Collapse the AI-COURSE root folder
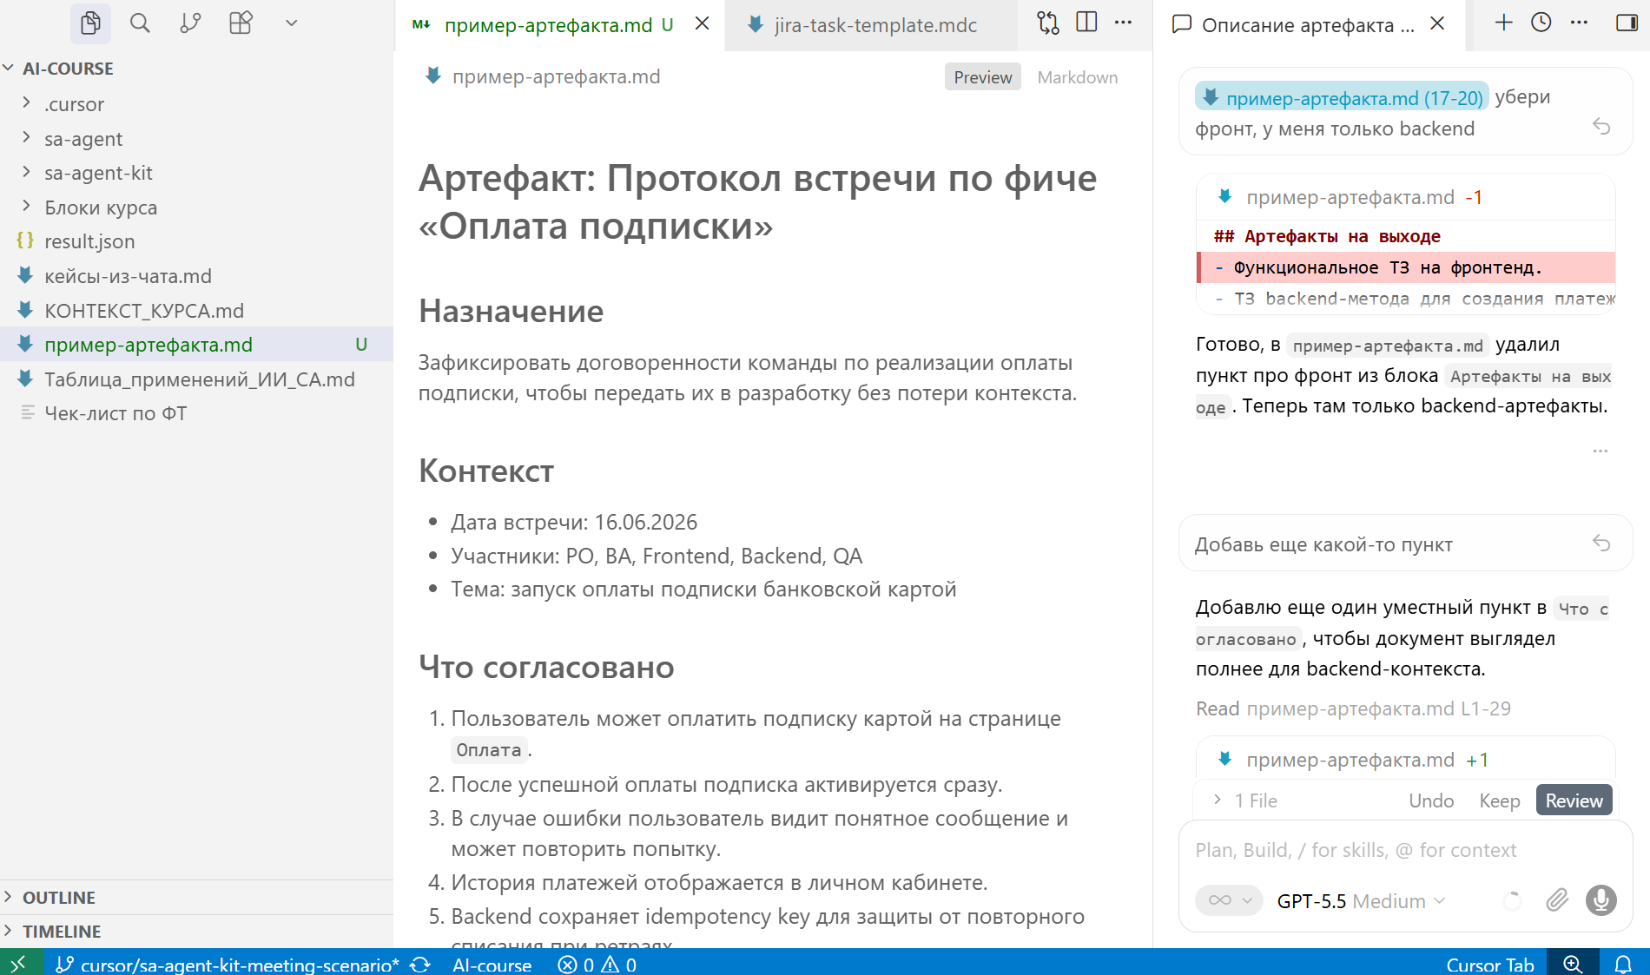Screen dimensions: 1650x975 196,69
